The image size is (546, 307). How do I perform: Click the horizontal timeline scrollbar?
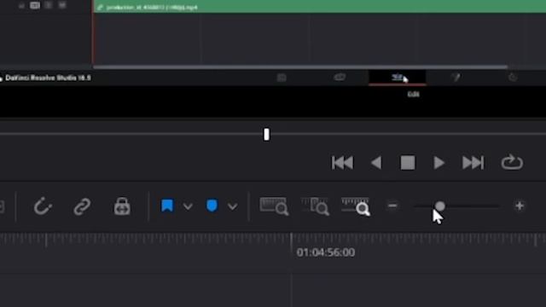click(300, 67)
